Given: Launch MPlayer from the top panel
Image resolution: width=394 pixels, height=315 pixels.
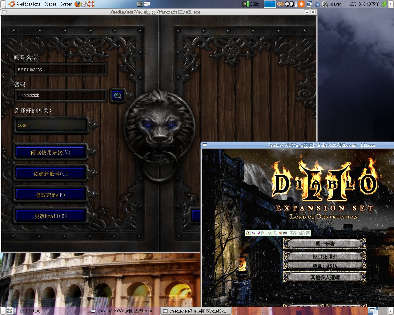Looking at the screenshot, I should pyautogui.click(x=147, y=4).
